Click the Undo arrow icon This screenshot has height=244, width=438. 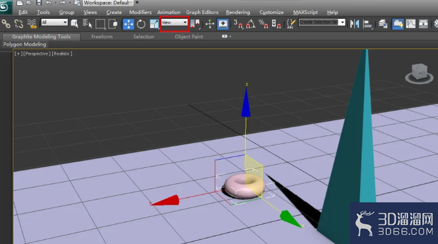click(x=49, y=3)
